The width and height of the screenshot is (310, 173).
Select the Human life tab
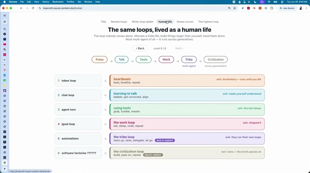pyautogui.click(x=165, y=22)
